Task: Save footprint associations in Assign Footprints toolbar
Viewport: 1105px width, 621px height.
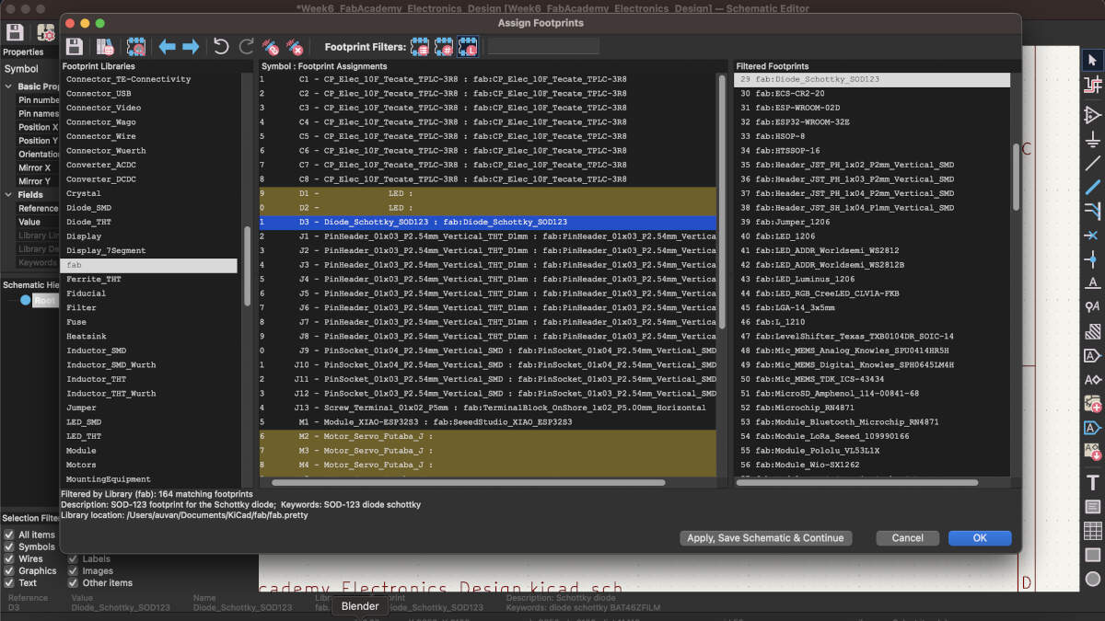Action: (x=75, y=46)
